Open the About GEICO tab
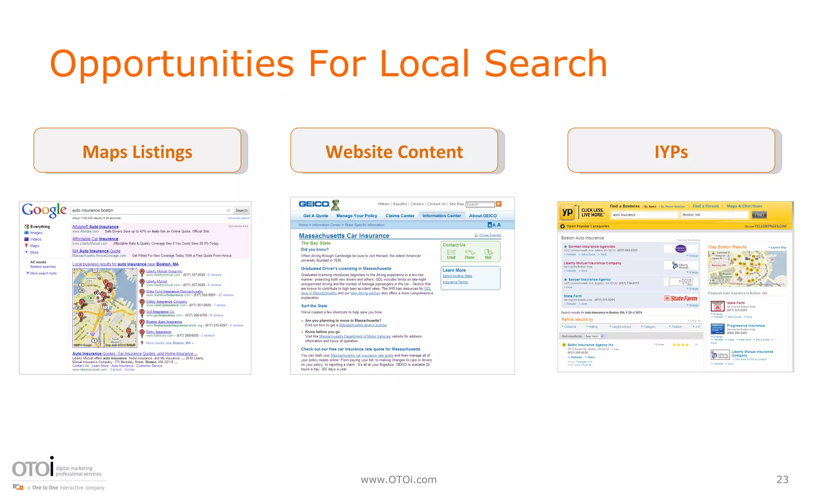 point(483,216)
